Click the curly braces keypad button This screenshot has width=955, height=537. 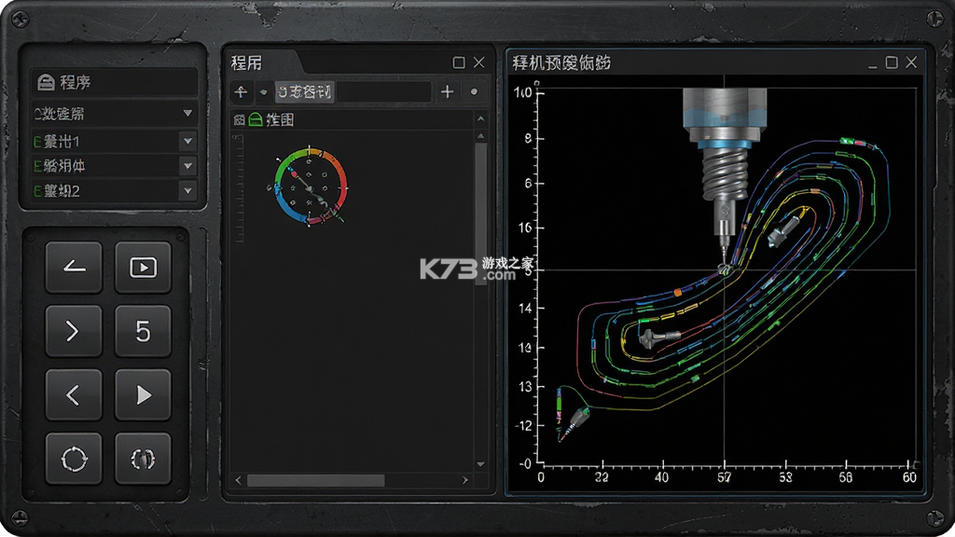143,459
